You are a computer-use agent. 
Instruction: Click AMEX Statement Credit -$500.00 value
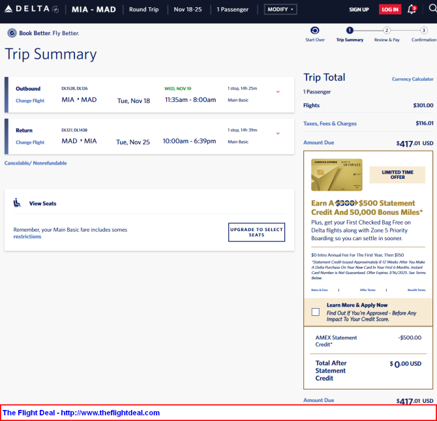(x=410, y=337)
